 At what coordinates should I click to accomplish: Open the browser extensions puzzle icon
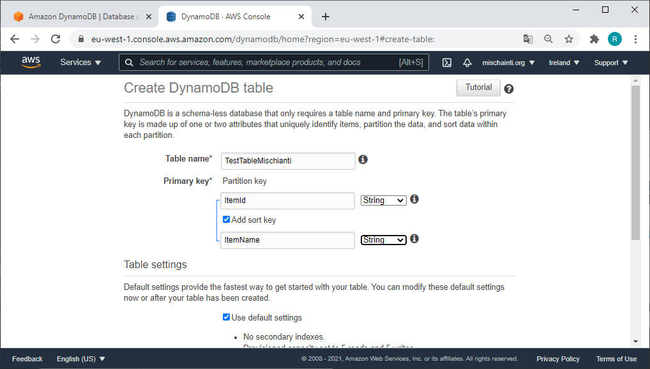tap(594, 39)
